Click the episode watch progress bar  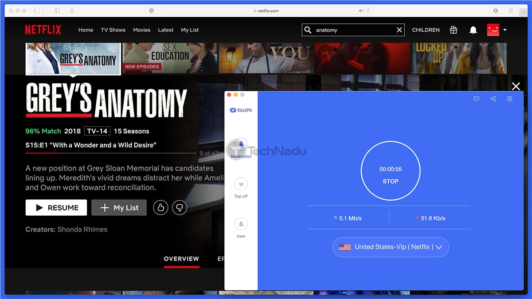coord(111,153)
